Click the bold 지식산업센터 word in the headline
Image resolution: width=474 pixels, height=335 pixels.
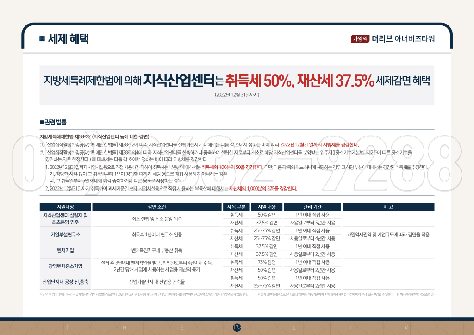click(x=179, y=81)
